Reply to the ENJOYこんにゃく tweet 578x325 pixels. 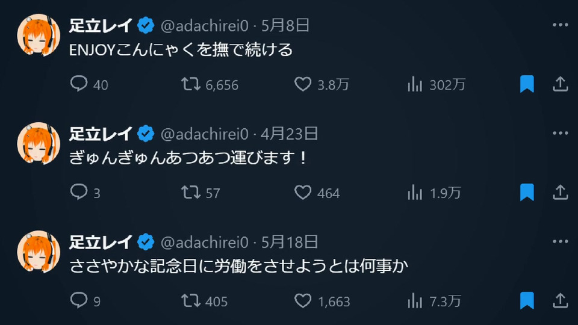coord(79,84)
